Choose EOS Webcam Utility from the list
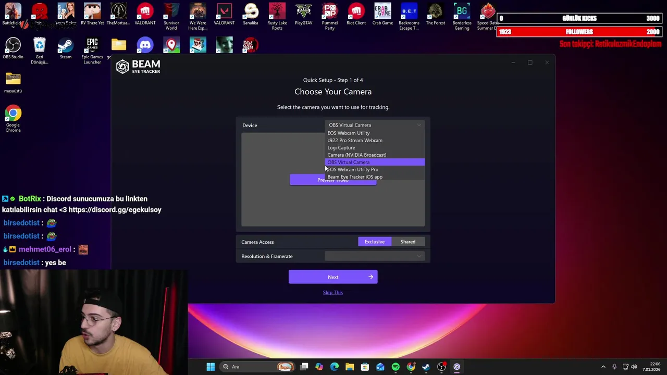 [375, 133]
